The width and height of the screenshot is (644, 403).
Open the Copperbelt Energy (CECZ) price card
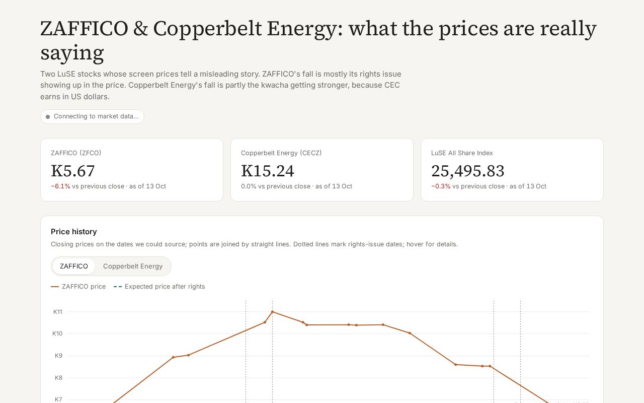tap(322, 170)
